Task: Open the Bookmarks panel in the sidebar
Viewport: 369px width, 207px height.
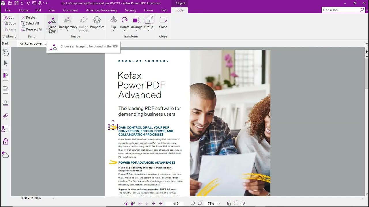Action: click(5, 77)
